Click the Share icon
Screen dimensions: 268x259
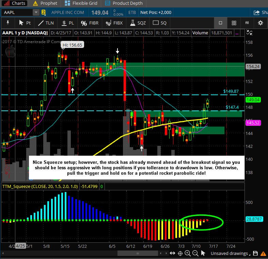(x=256, y=13)
